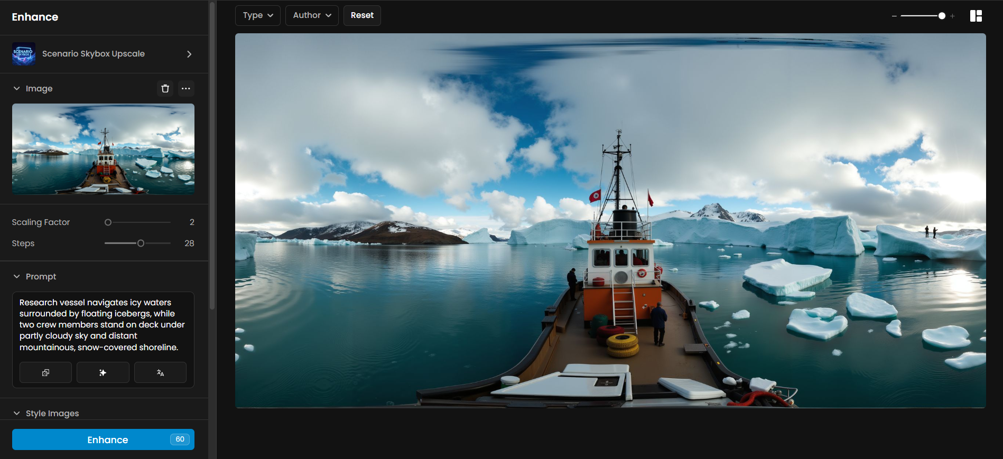Viewport: 1003px width, 459px height.
Task: Click the sidebar vertical scrollbar
Action: (212, 156)
